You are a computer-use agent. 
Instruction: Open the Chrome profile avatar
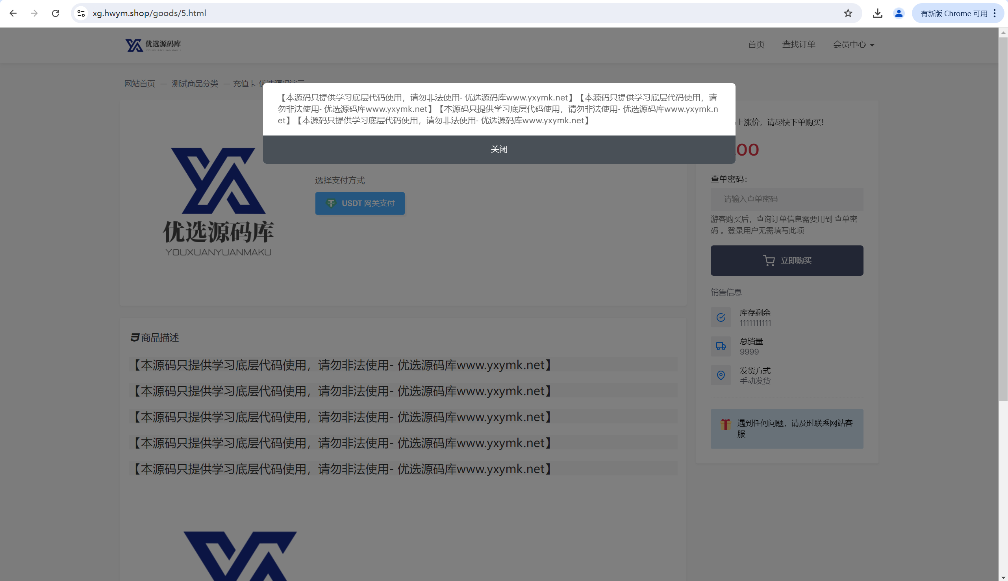(898, 13)
